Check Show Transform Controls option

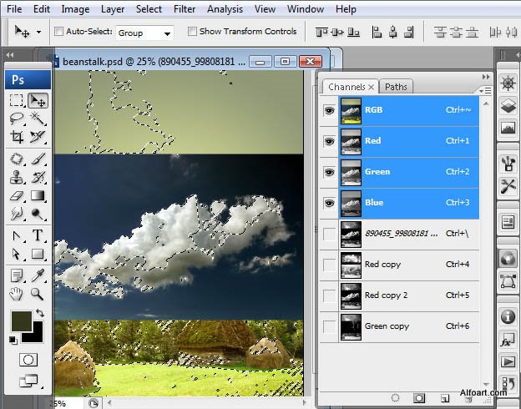click(192, 32)
